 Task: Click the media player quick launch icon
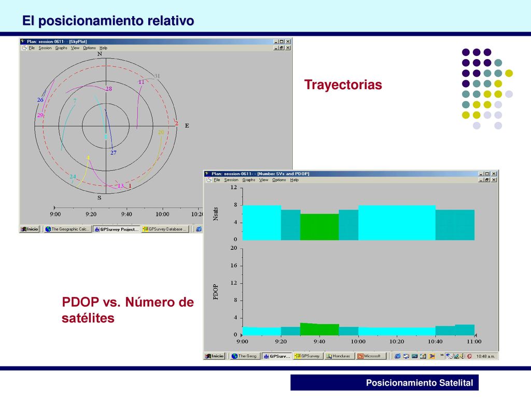432,356
